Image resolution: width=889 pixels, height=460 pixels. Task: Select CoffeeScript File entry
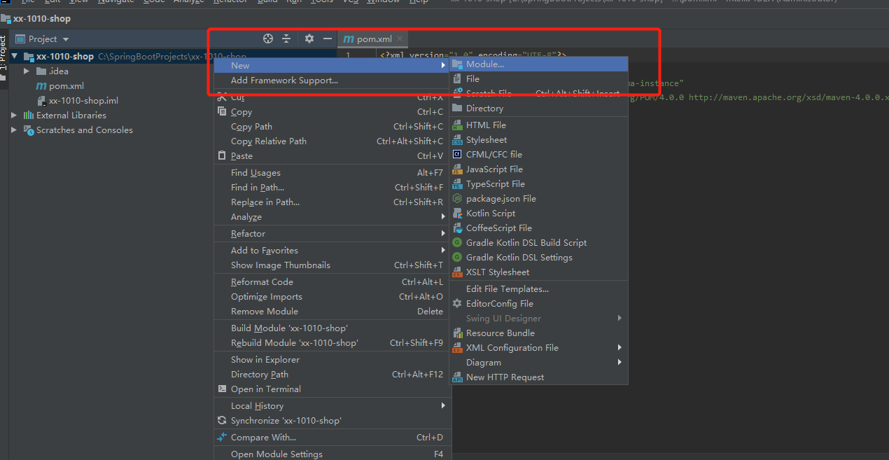tap(538, 228)
